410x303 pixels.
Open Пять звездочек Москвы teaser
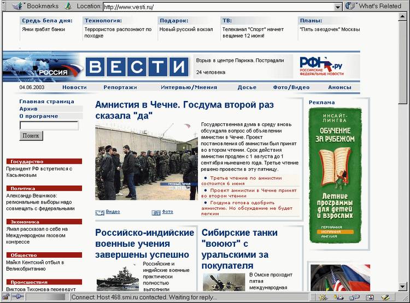(330, 29)
